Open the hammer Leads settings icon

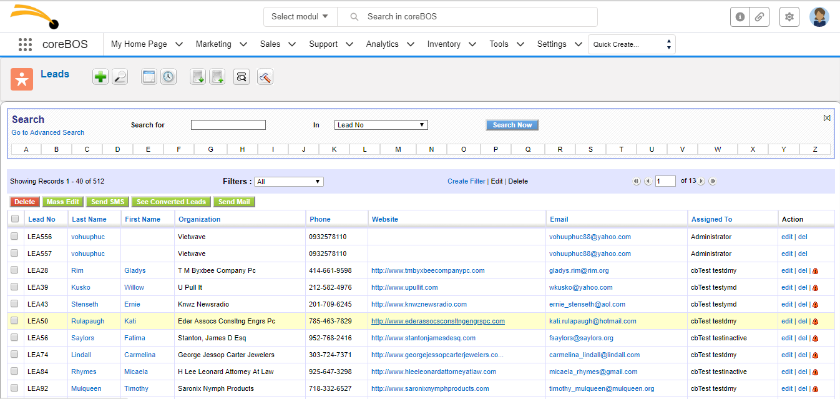265,77
